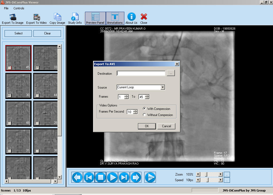Click the Destination text input field
This screenshot has height=195, width=273.
(141, 73)
